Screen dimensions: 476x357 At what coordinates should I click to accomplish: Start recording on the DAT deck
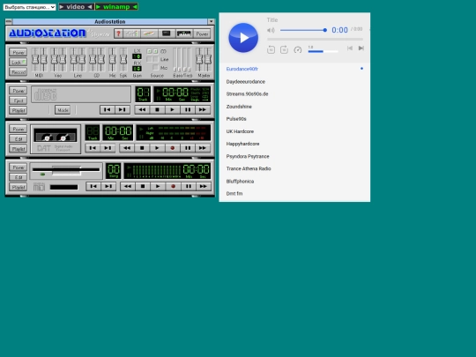(x=173, y=148)
